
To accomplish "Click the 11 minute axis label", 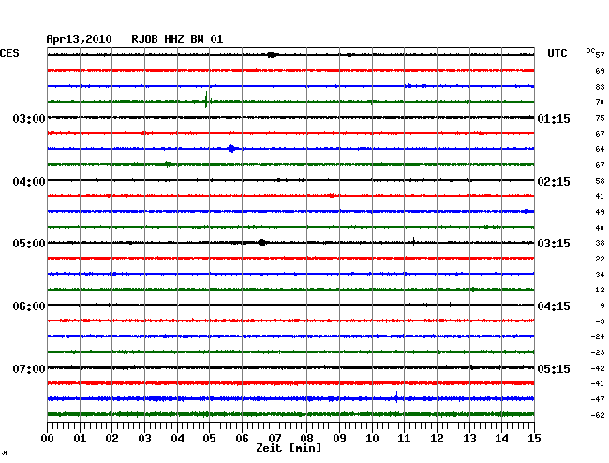I will click(404, 439).
